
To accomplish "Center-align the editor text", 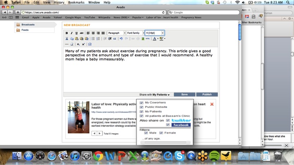I will [x=93, y=33].
